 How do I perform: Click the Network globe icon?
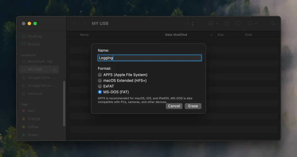pos(24,93)
